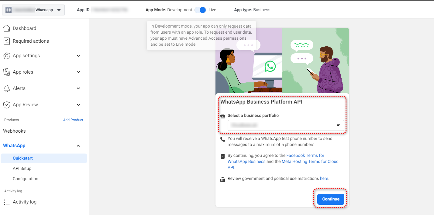Click the app atom icon in selector
The image size is (434, 215).
click(9, 10)
